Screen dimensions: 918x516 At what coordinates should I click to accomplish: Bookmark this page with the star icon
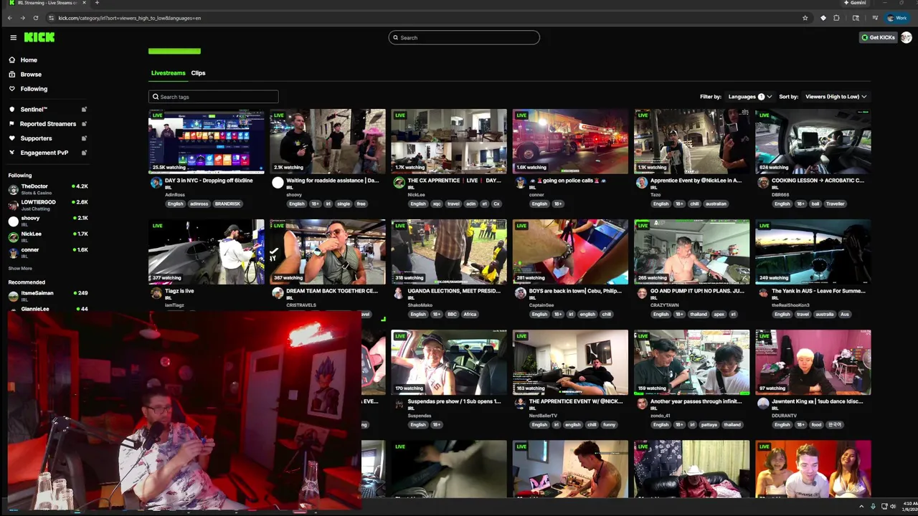click(x=805, y=18)
